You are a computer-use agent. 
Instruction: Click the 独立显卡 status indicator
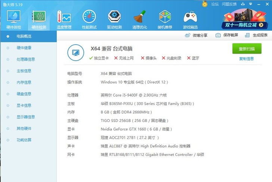tap(99, 58)
